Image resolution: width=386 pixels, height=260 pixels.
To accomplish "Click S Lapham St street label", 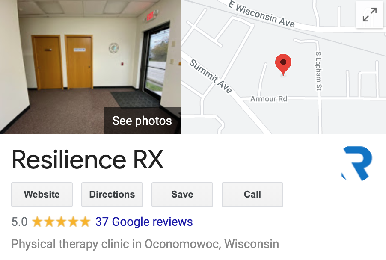I will coord(318,71).
